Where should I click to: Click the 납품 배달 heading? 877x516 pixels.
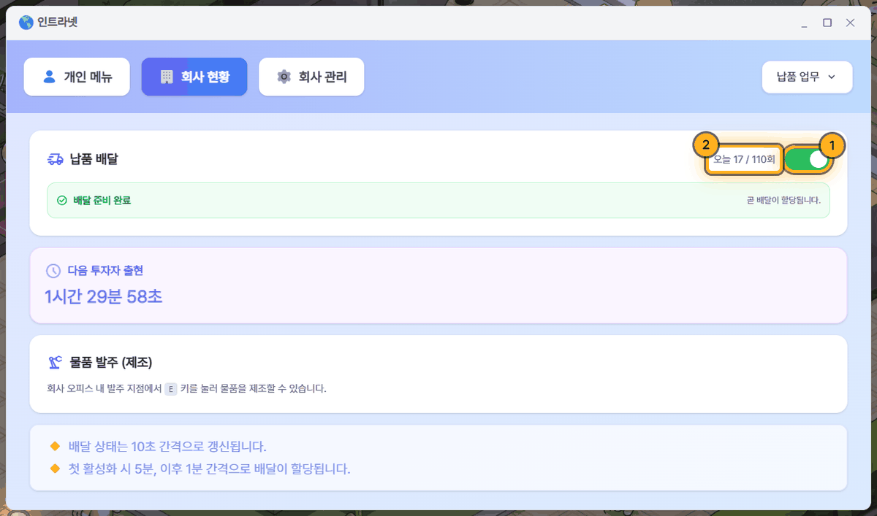pyautogui.click(x=94, y=159)
